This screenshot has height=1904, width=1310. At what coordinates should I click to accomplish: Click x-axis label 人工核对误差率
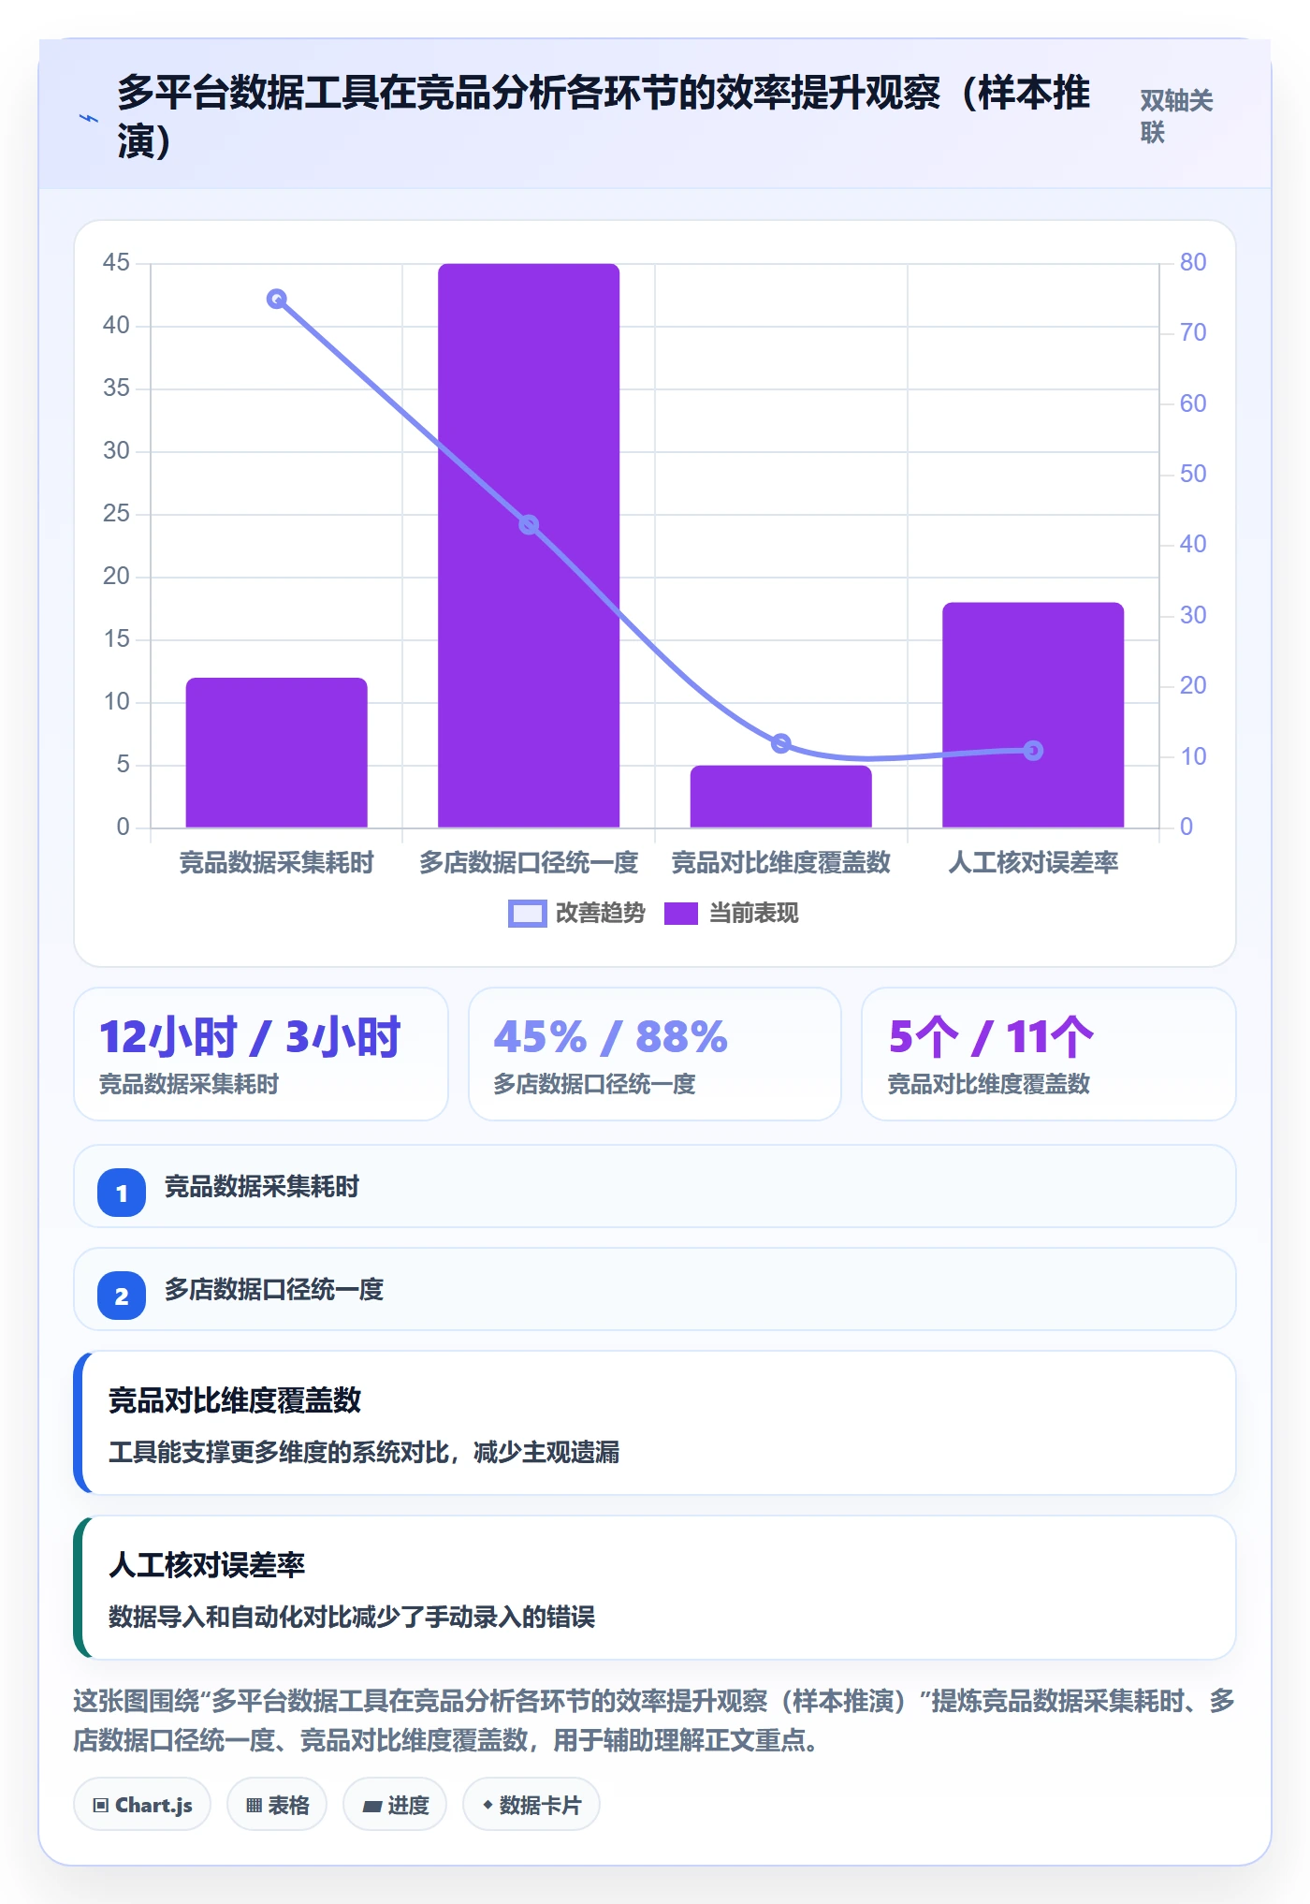click(1033, 862)
